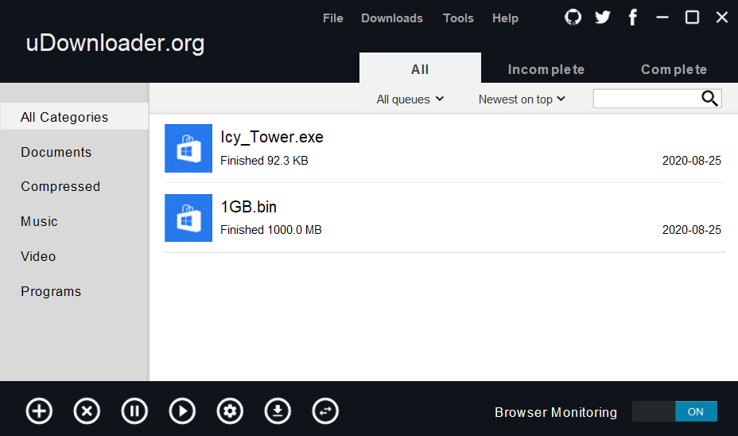Open settings via the gear icon
The height and width of the screenshot is (436, 738).
tap(230, 411)
